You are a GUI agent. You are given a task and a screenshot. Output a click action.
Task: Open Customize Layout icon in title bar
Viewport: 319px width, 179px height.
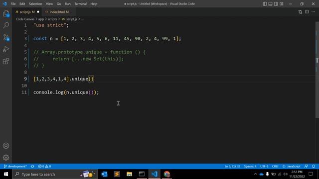point(282,4)
